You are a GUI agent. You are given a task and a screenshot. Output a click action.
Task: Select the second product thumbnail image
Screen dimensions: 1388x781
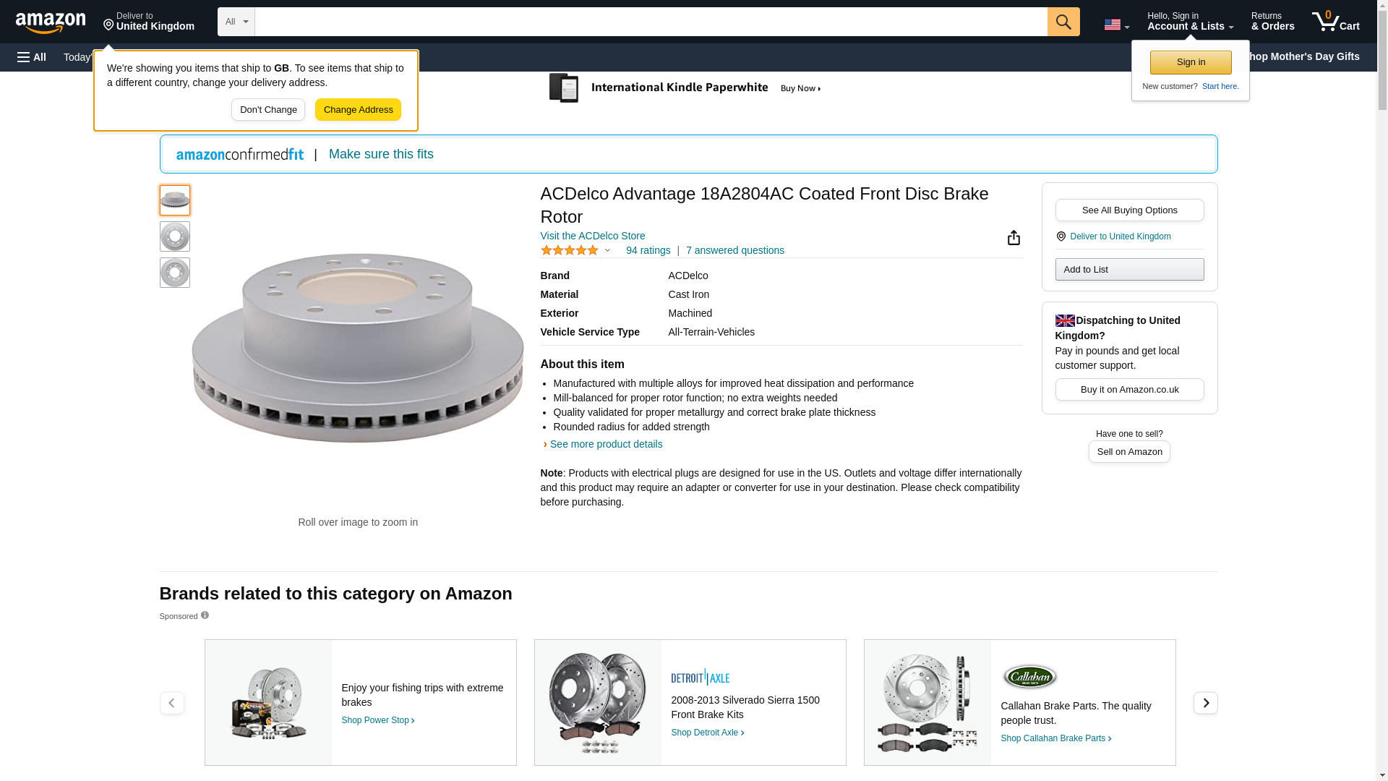[x=175, y=236]
